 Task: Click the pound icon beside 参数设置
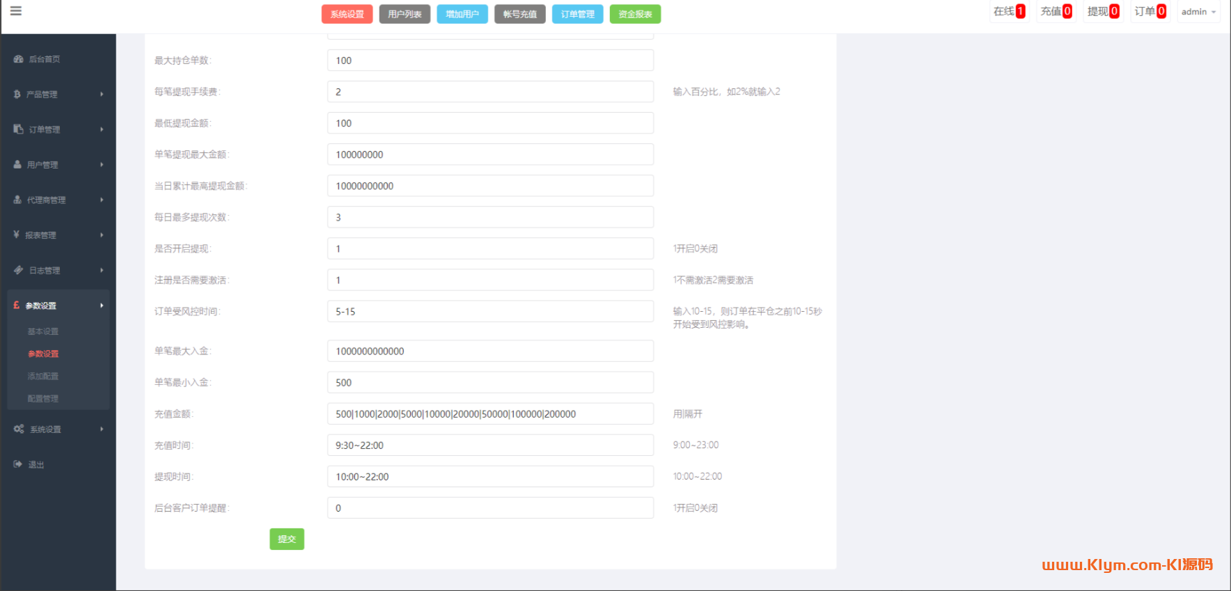(17, 306)
